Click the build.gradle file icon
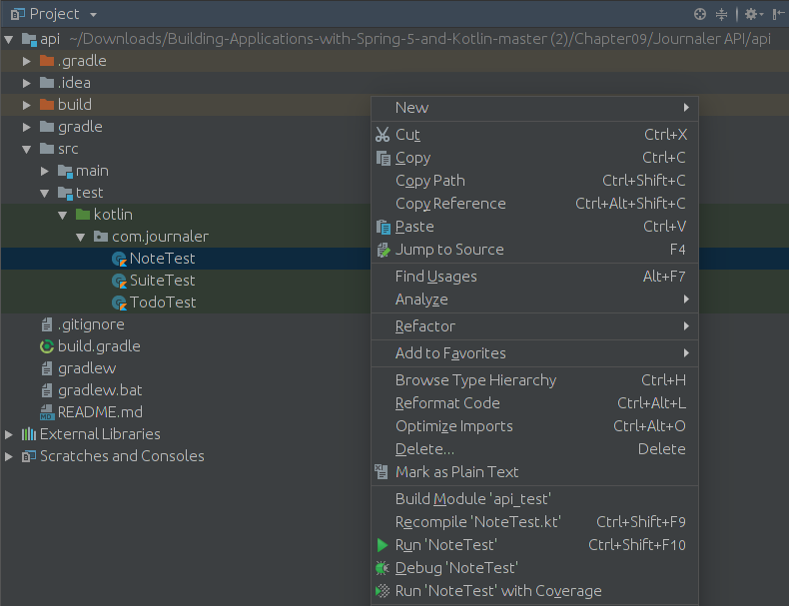 point(46,346)
